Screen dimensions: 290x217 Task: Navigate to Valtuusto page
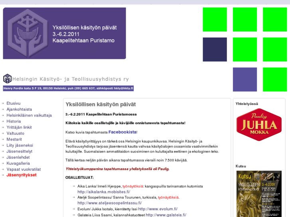15,133
